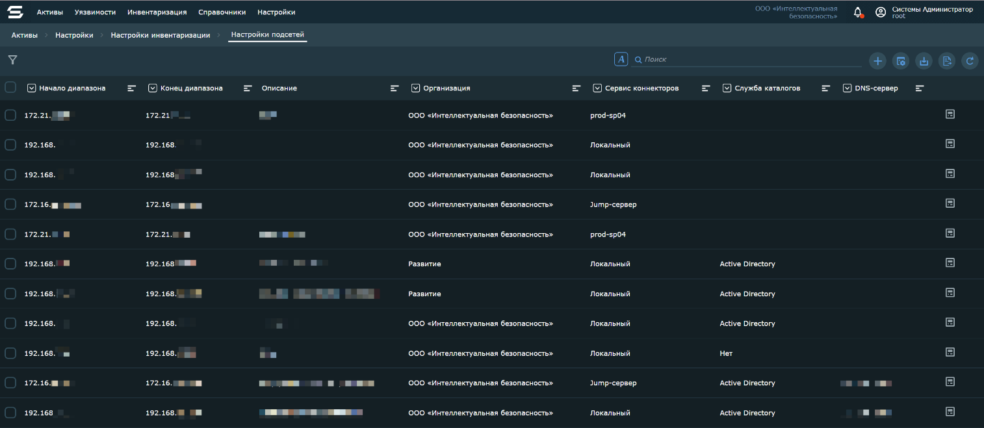This screenshot has height=428, width=984.
Task: Check the first 172.21 row checkbox
Action: pos(10,115)
